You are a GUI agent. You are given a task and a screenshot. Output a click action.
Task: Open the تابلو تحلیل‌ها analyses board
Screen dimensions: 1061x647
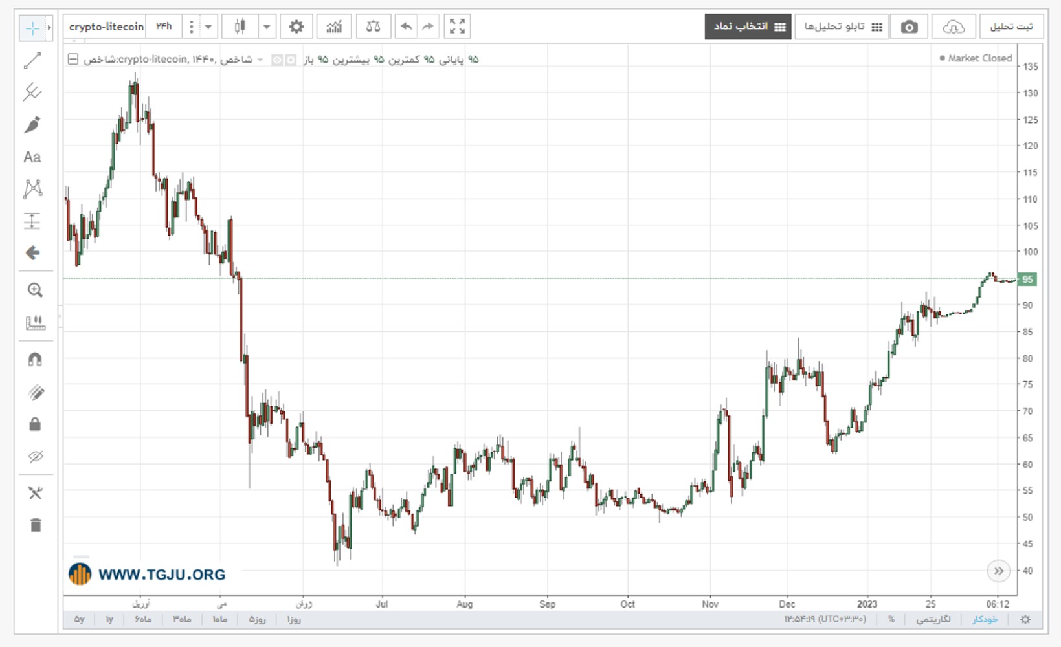(842, 27)
